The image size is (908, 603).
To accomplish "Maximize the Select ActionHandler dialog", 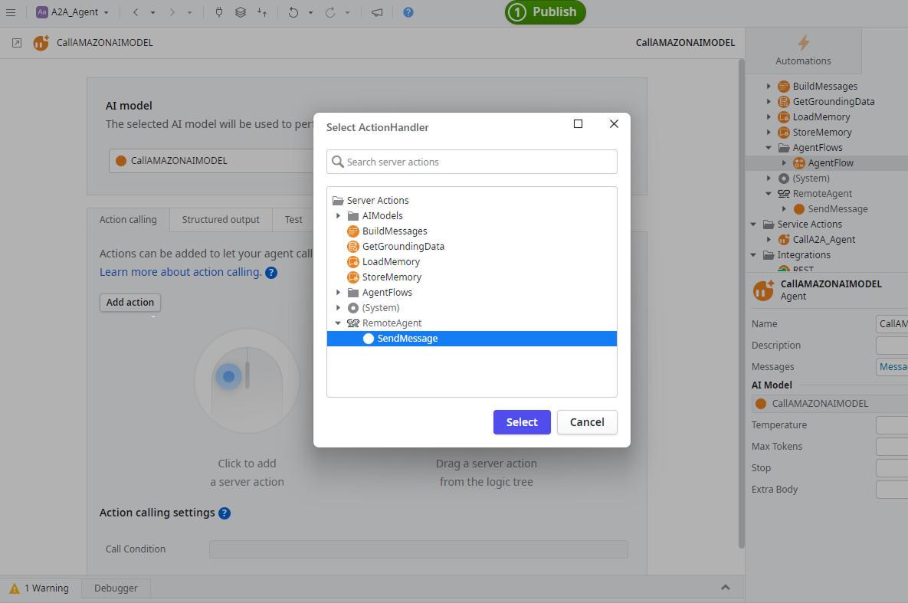I will coord(578,124).
